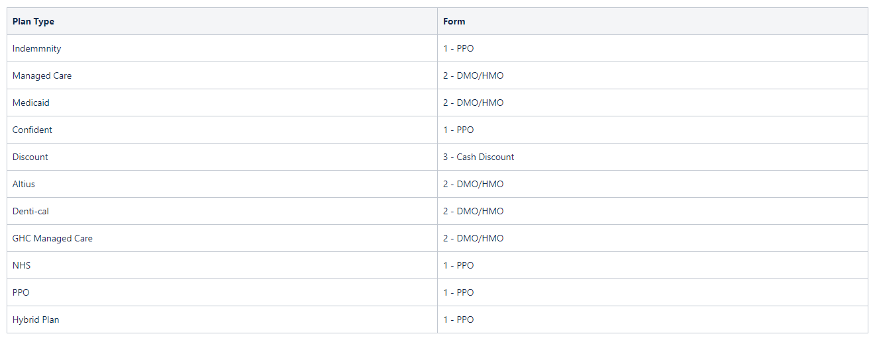Image resolution: width=875 pixels, height=340 pixels.
Task: Select the Indemmnity plan type cell
Action: pos(222,48)
